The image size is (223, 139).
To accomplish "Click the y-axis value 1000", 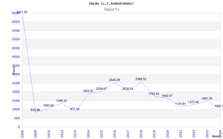I will coord(16,109).
